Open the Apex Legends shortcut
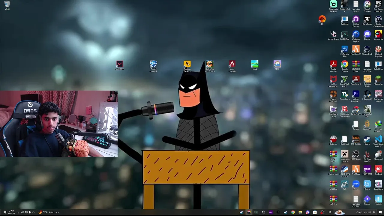384x216 pixels. coord(232,66)
